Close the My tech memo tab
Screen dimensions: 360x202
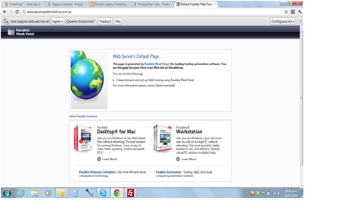coord(129,4)
